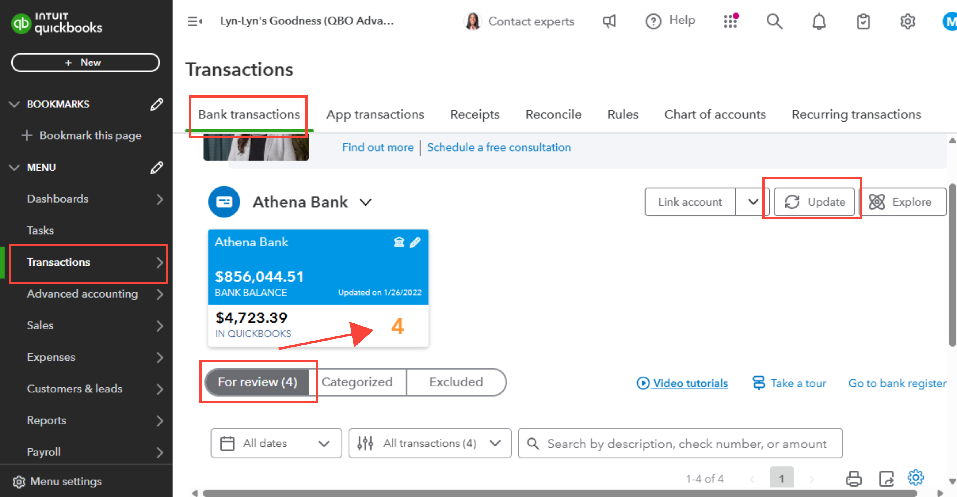957x497 pixels.
Task: Open the apps grid icon
Action: [x=731, y=21]
